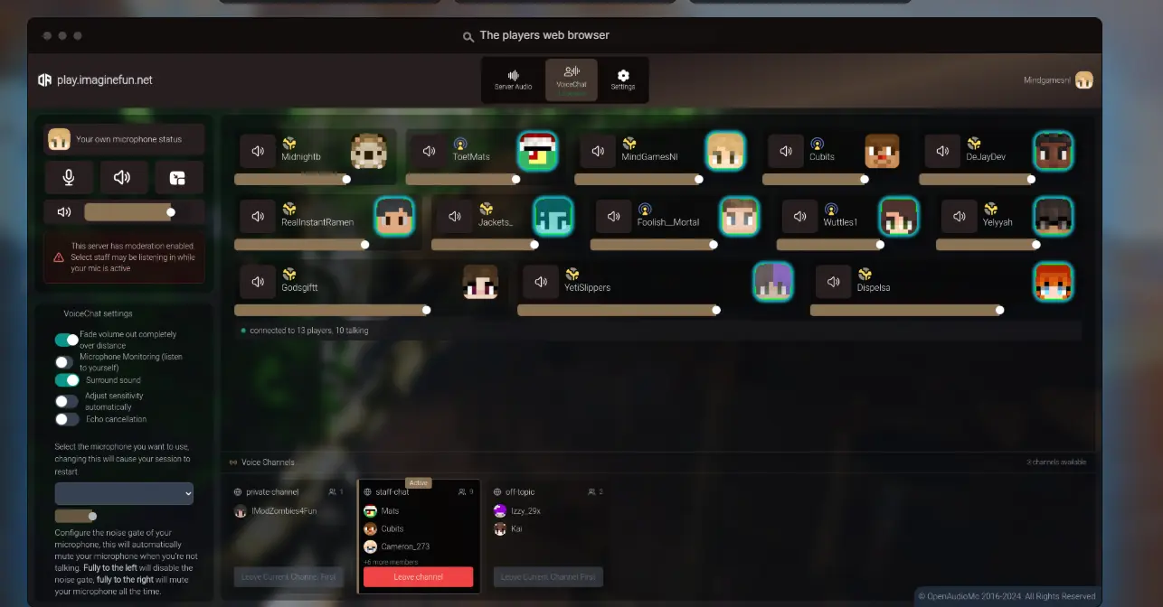Enable Adjust sensitivity automatically
This screenshot has height=607, width=1163.
[67, 401]
